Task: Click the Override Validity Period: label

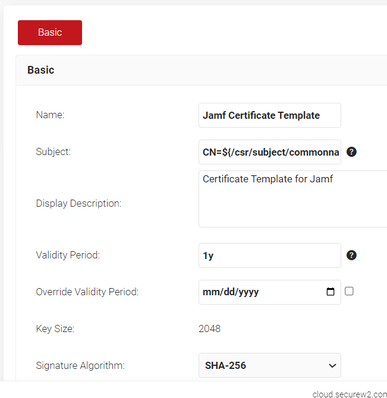Action: tap(87, 292)
